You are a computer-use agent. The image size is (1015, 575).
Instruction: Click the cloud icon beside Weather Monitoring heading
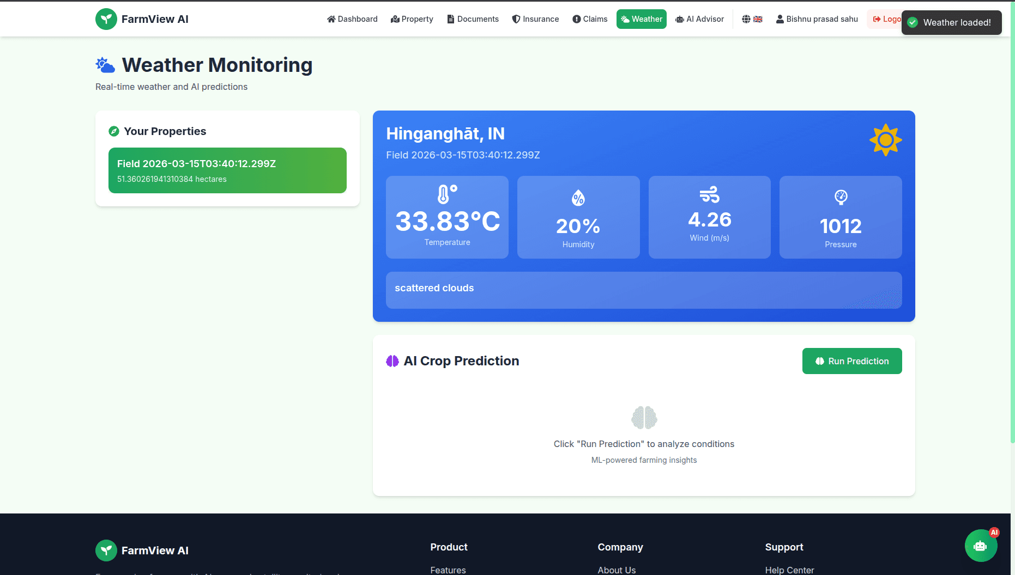click(x=105, y=64)
